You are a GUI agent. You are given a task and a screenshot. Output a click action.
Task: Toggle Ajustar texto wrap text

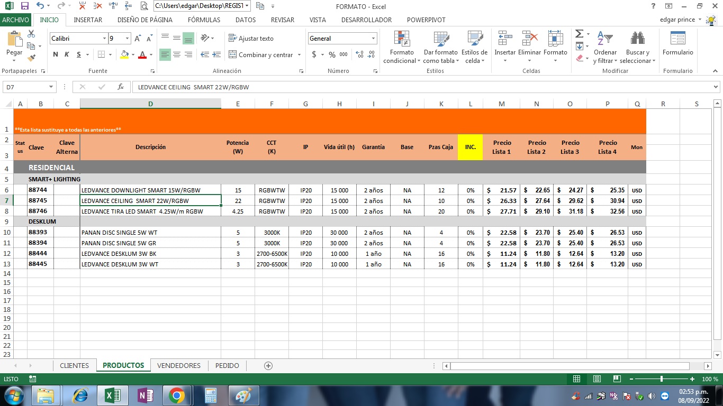pyautogui.click(x=251, y=38)
